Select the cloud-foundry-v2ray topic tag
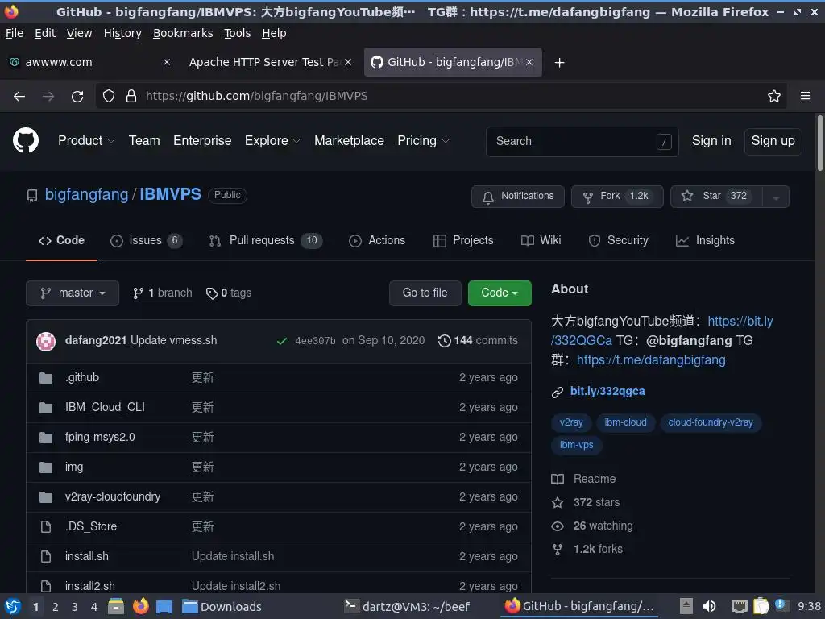Image resolution: width=825 pixels, height=619 pixels. click(711, 422)
